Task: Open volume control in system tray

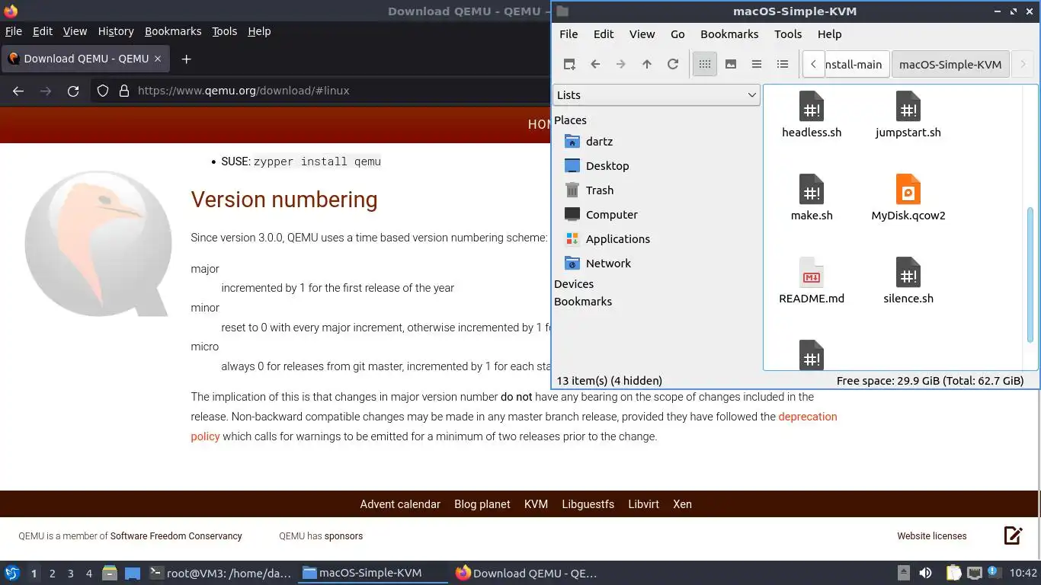Action: click(925, 573)
